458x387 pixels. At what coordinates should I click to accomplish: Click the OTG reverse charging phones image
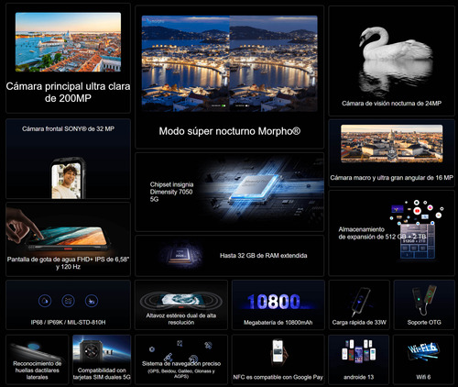424,300
